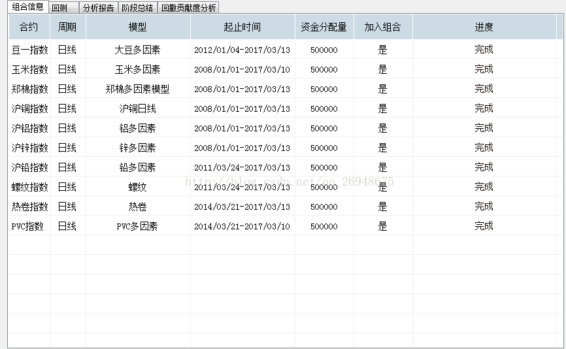Screen dimensions: 566x349
Task: Click date range 2012/01/04-2017/03/13
Action: pyautogui.click(x=242, y=50)
